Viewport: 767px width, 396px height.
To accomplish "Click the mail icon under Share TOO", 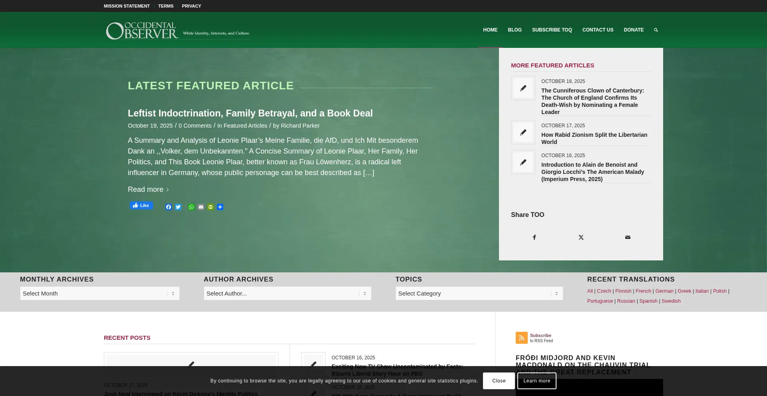I will 628,237.
